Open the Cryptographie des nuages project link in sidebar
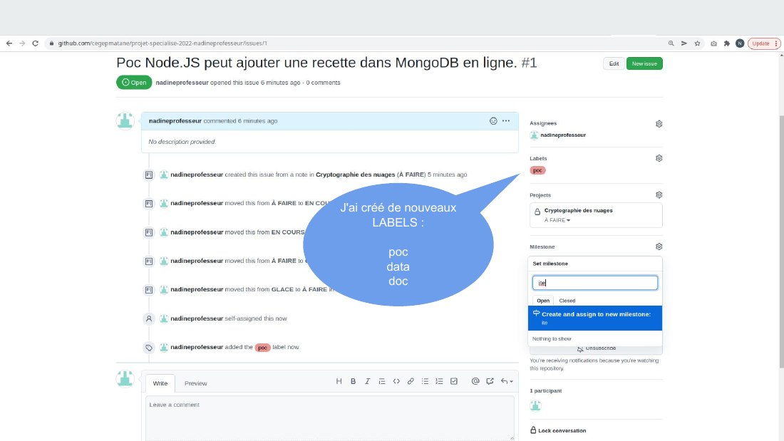 point(578,210)
